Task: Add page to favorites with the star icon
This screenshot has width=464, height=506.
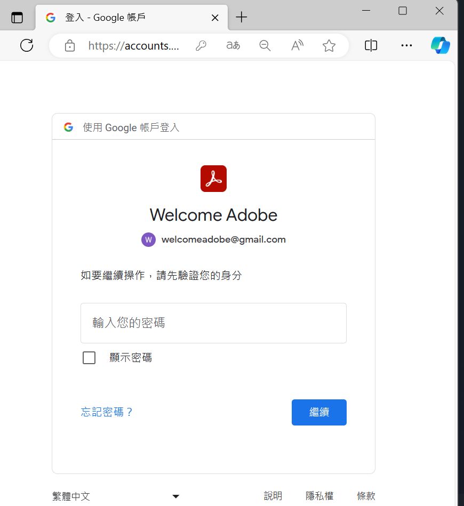Action: tap(329, 45)
